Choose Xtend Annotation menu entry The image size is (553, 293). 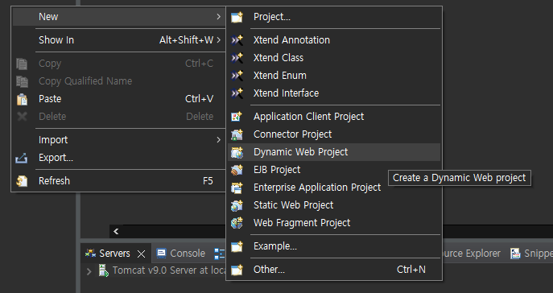[334, 40]
